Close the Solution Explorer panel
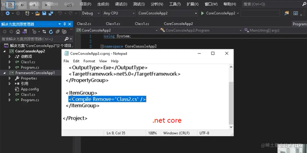307x153 pixels. point(70,24)
